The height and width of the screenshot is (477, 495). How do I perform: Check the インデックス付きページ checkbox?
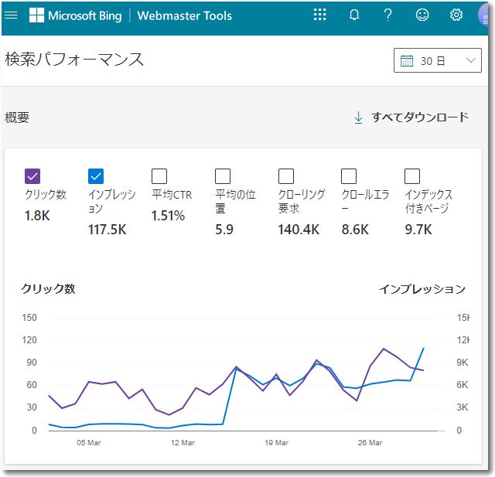[412, 176]
